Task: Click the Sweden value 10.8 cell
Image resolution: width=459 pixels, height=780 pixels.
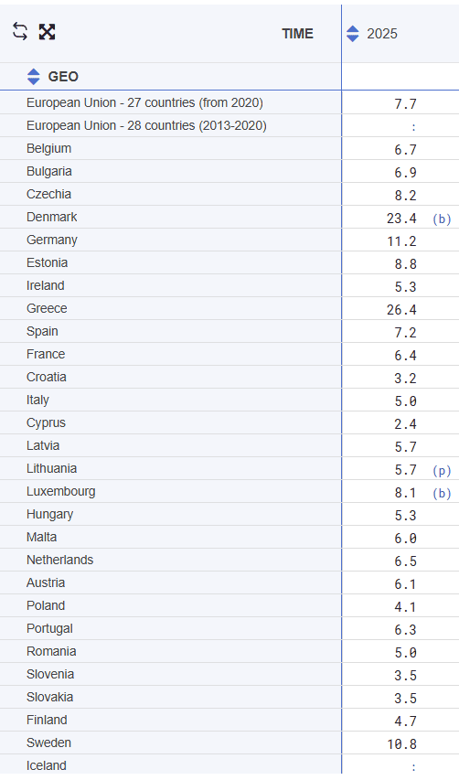Action: (401, 744)
